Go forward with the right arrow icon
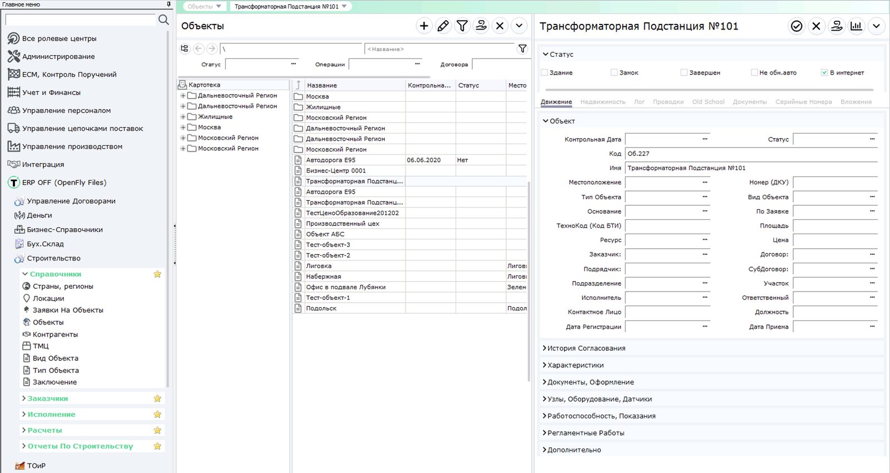 tap(211, 49)
